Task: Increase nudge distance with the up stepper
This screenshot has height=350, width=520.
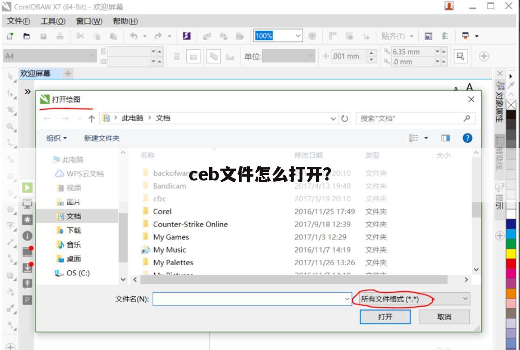Action: [371, 52]
